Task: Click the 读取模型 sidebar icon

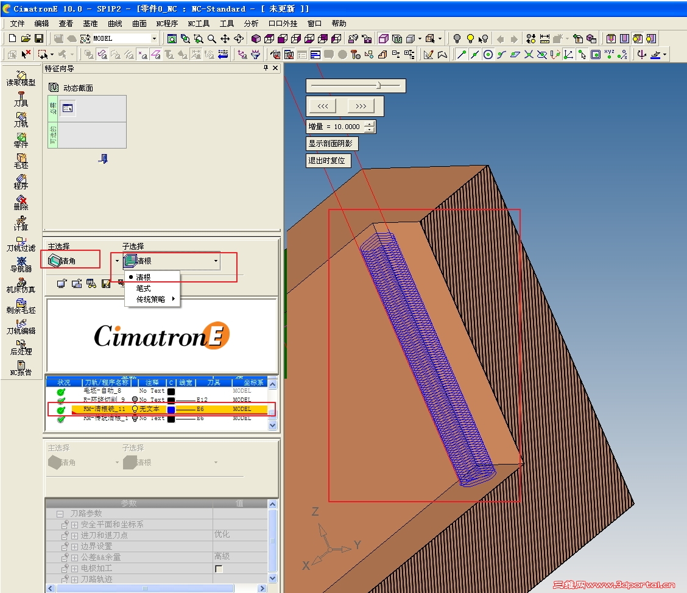Action: click(x=21, y=79)
